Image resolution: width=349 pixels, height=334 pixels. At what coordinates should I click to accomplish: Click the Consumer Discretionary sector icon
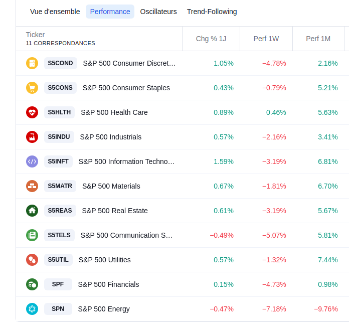(x=32, y=63)
